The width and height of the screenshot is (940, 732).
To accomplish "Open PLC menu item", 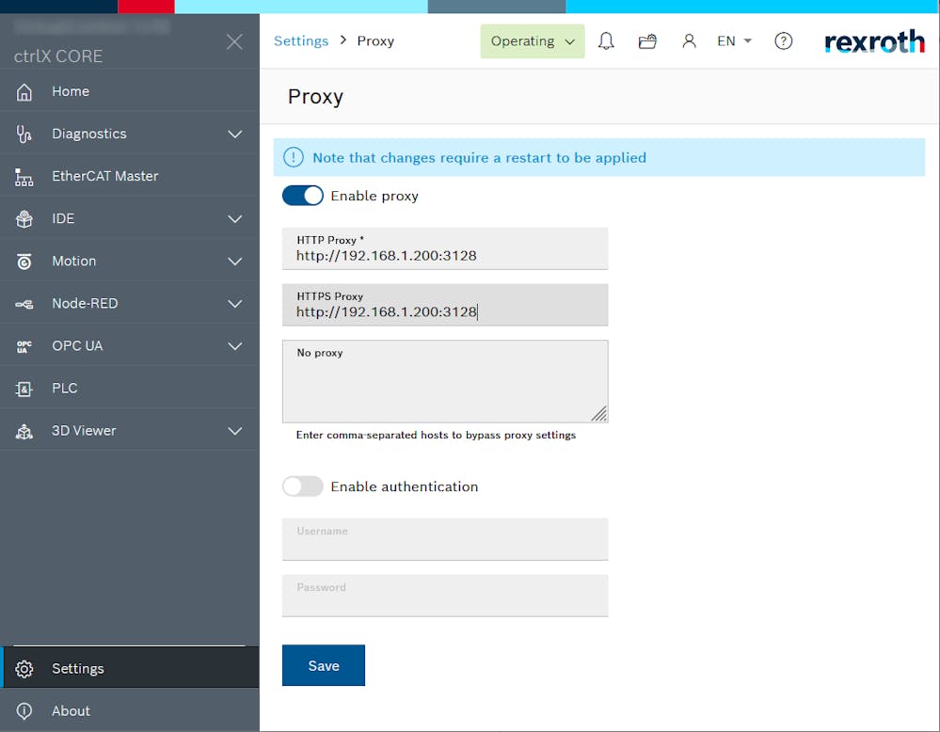I will (x=130, y=389).
